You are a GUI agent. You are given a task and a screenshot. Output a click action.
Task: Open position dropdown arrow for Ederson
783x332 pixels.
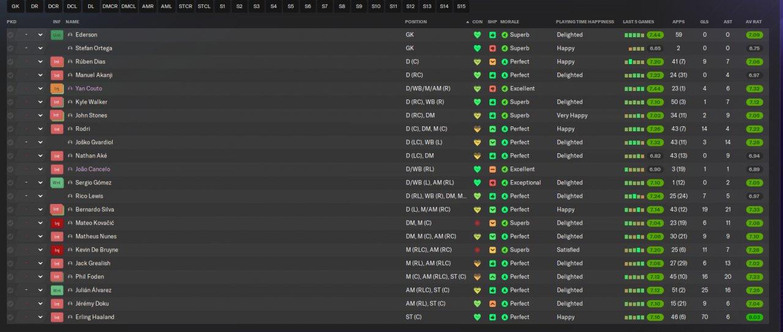(x=40, y=35)
